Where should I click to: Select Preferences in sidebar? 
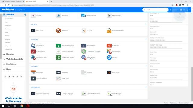(8, 49)
